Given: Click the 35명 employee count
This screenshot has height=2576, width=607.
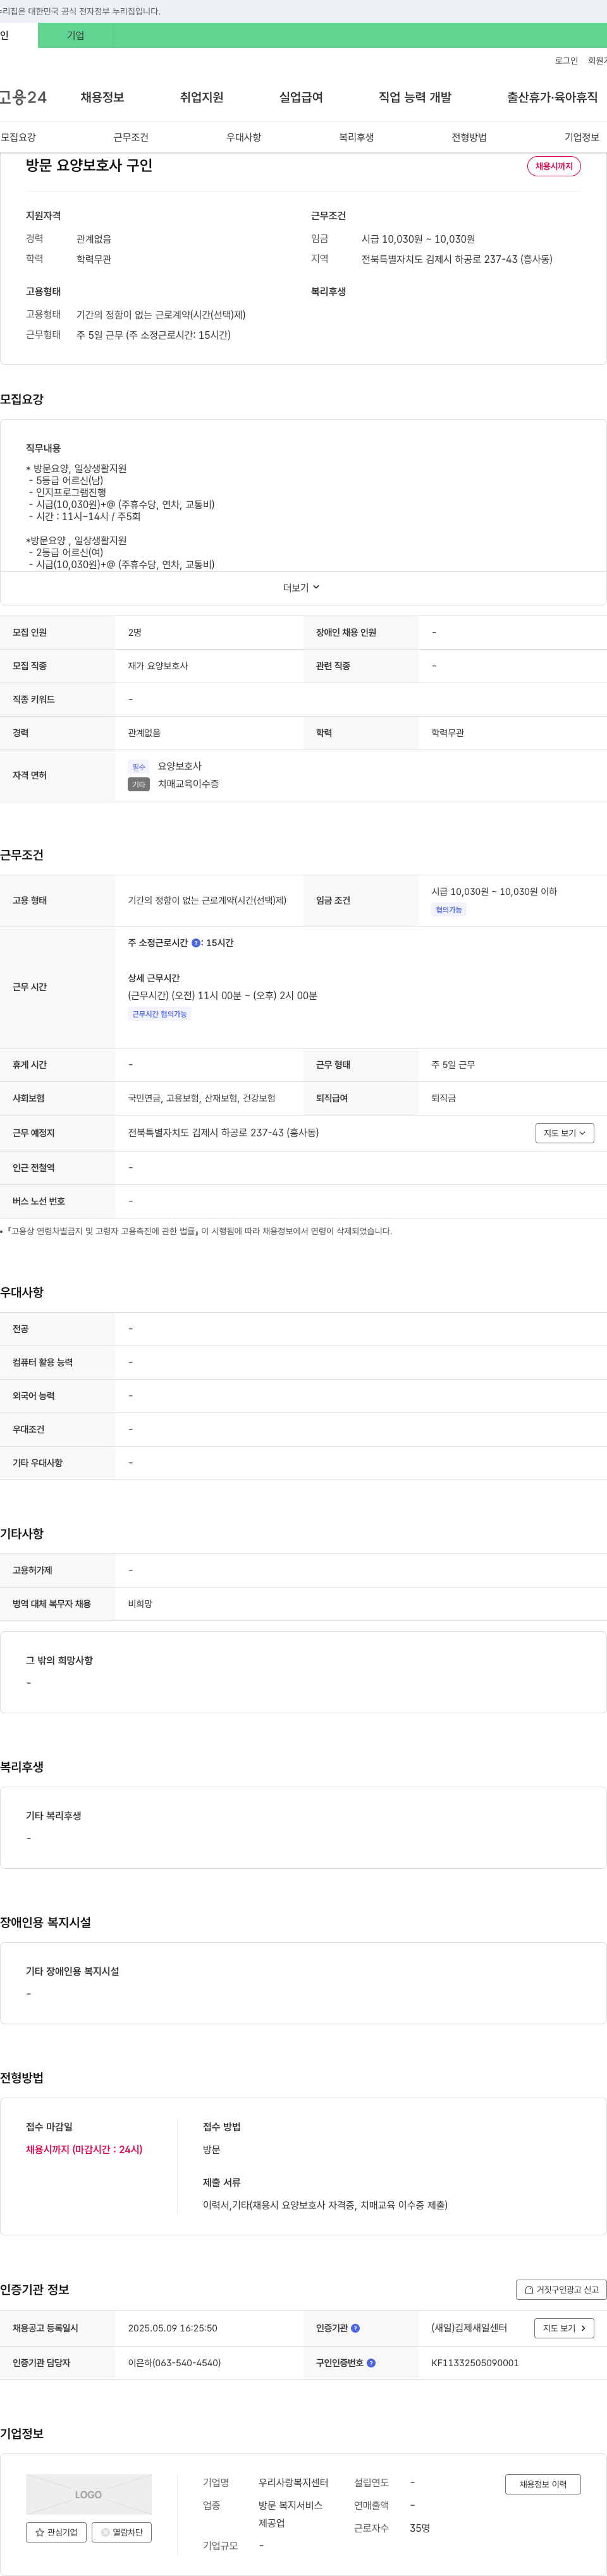Looking at the screenshot, I should [420, 2528].
